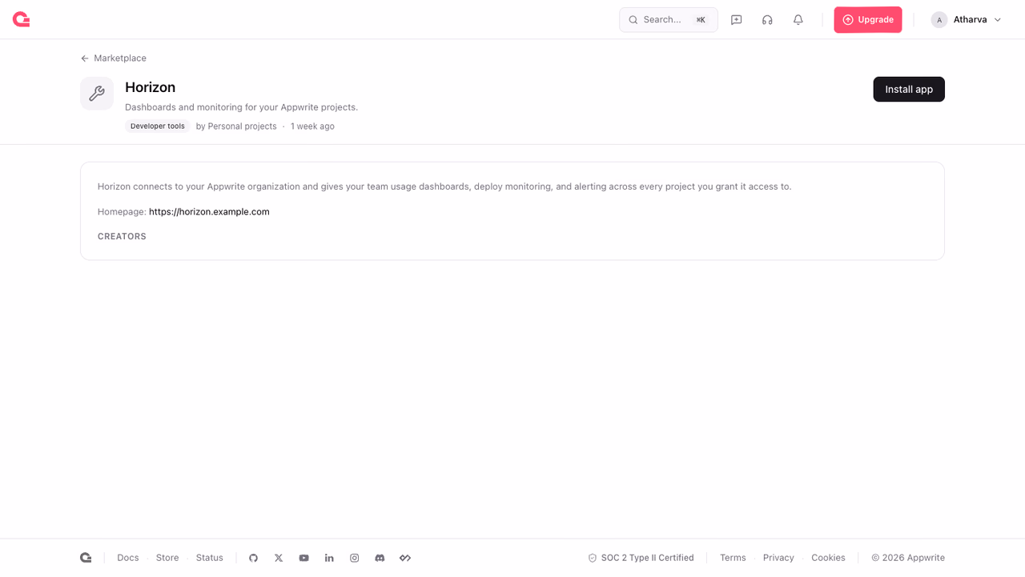
Task: Open the Store footer link
Action: [x=167, y=558]
